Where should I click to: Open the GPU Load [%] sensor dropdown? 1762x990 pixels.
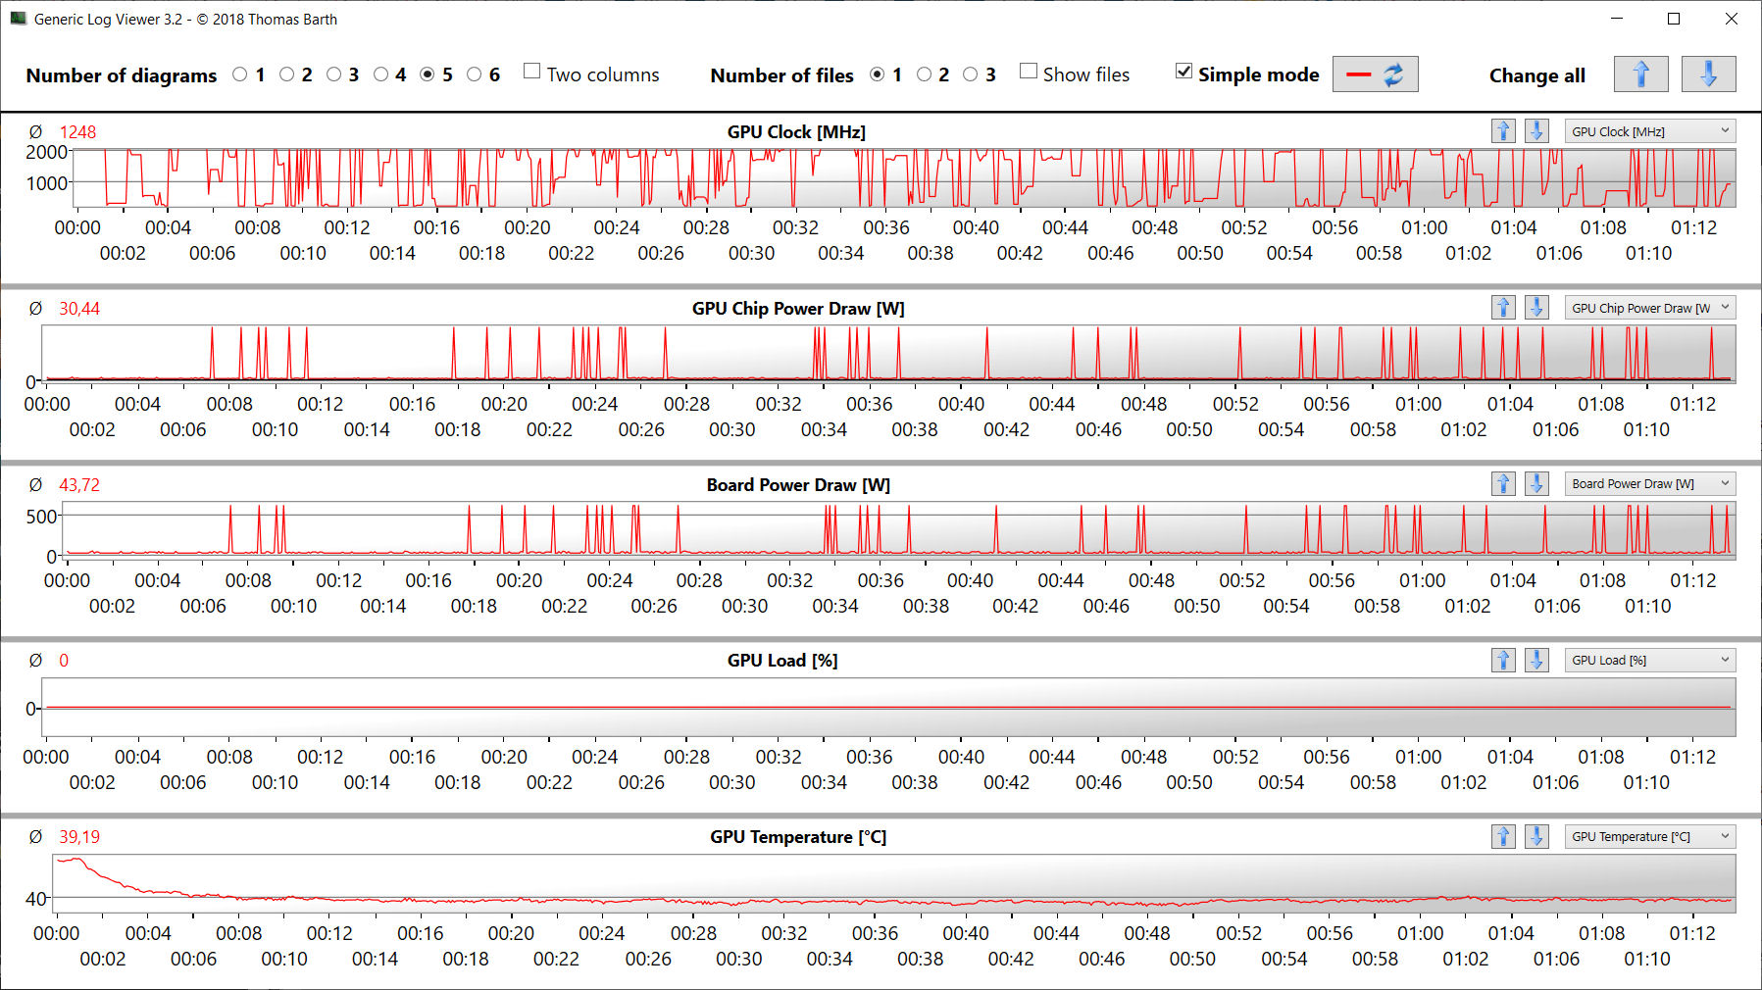click(1650, 660)
